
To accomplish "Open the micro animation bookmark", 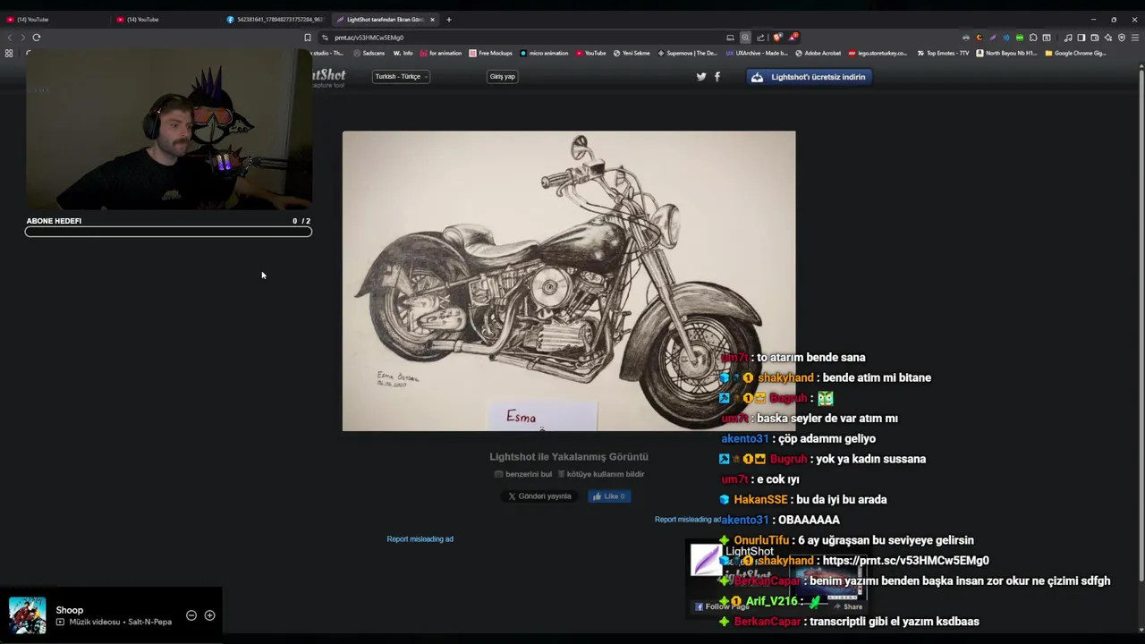I will coord(544,54).
